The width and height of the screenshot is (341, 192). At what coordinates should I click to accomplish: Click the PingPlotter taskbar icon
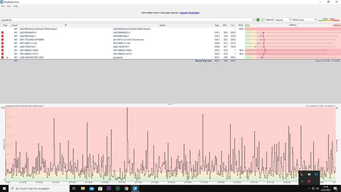(135, 189)
